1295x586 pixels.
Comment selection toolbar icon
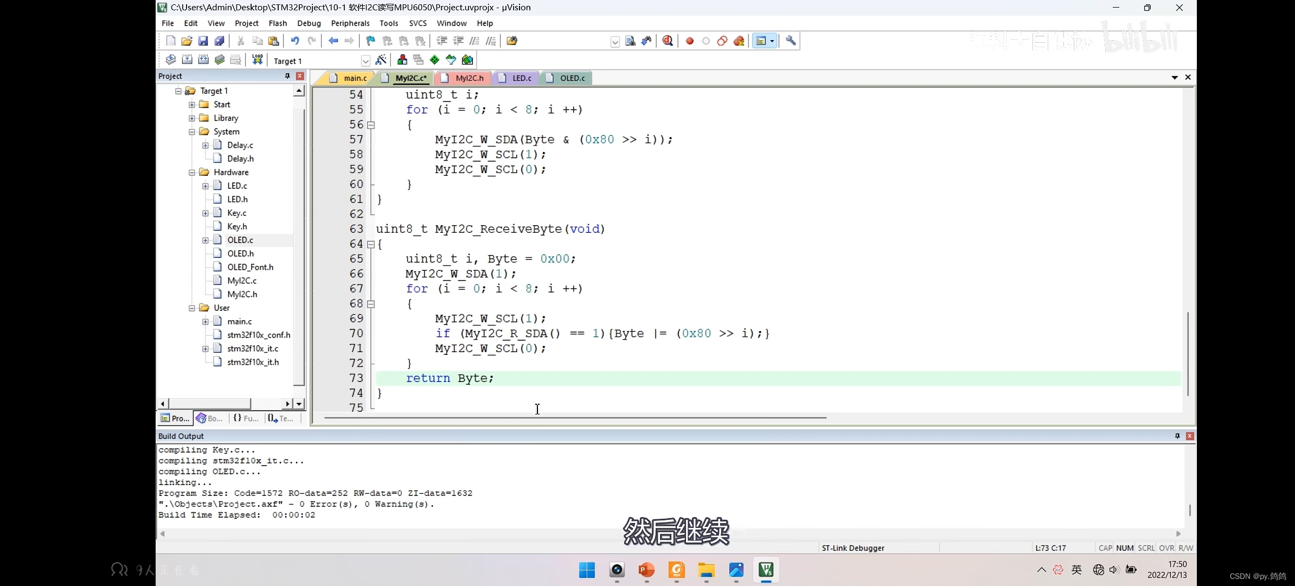coord(475,41)
